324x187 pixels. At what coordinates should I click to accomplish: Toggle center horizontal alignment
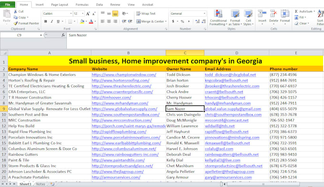coord(109,21)
